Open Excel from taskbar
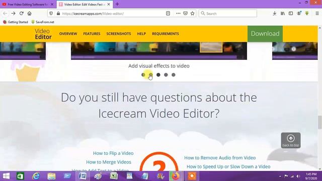Image resolution: width=322 pixels, height=181 pixels. point(114,176)
